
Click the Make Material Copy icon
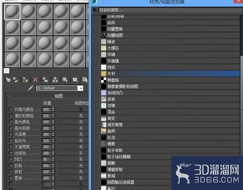point(45,80)
